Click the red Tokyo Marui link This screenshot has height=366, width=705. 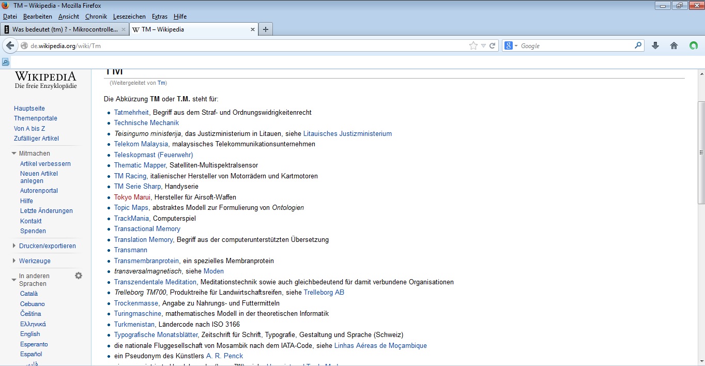click(x=132, y=197)
